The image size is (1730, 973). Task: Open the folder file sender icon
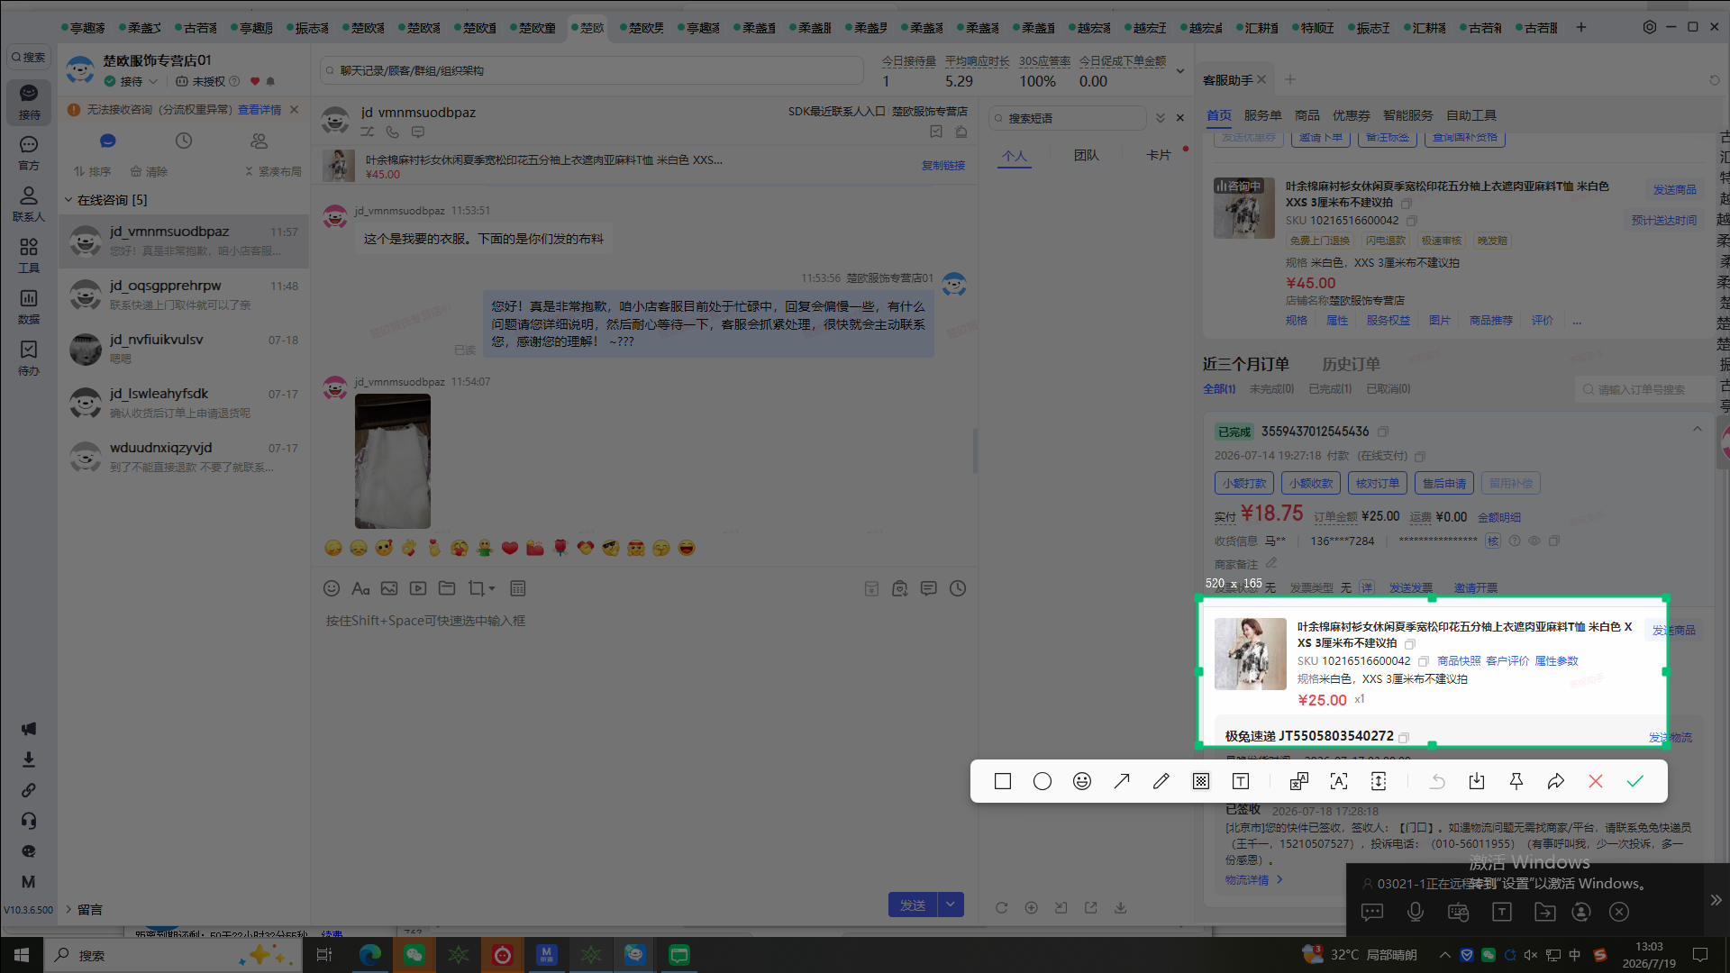[447, 588]
